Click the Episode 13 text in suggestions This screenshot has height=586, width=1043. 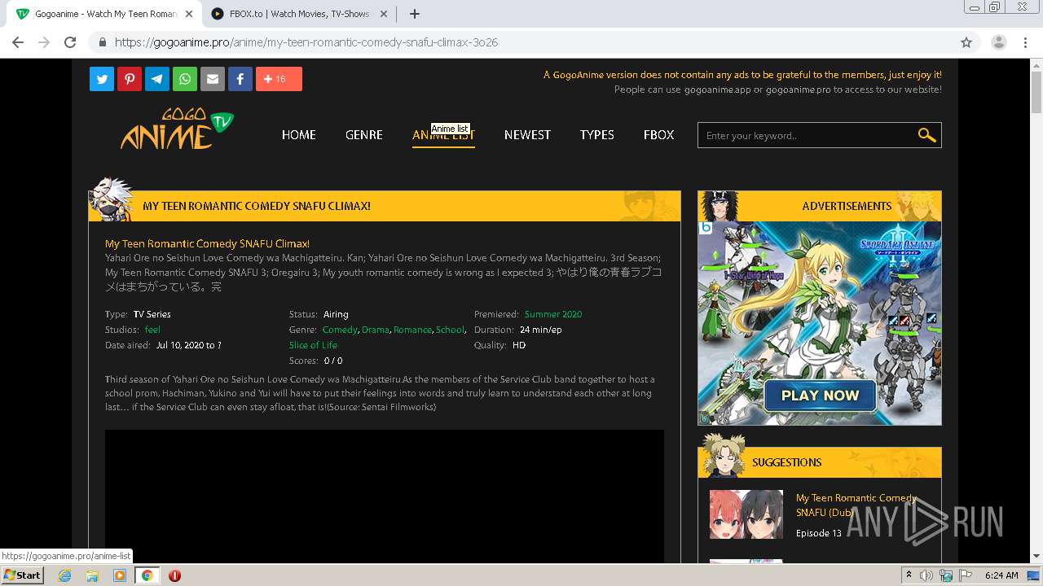tap(819, 533)
